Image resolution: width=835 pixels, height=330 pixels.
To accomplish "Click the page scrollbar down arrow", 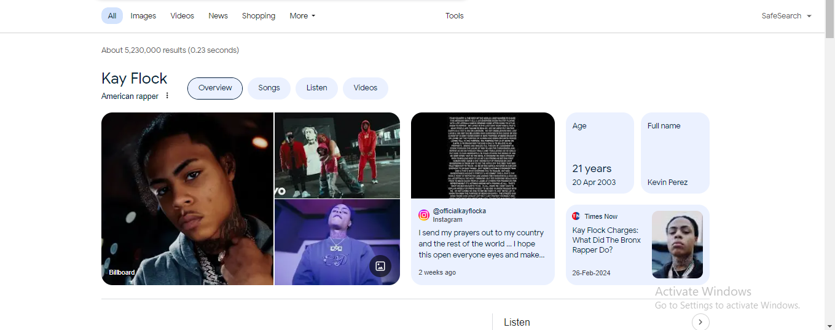I will click(830, 325).
